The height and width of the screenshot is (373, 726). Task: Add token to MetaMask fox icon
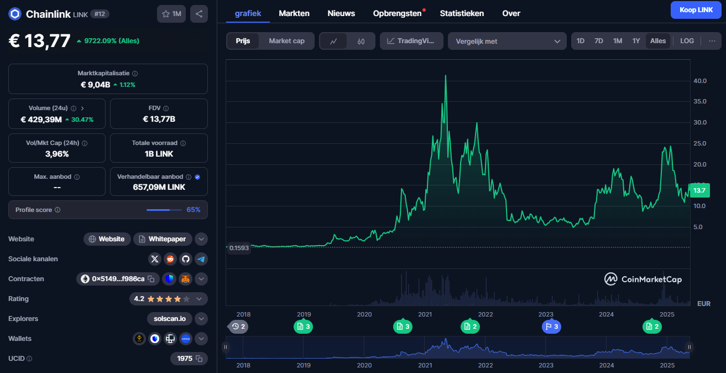[x=186, y=279]
